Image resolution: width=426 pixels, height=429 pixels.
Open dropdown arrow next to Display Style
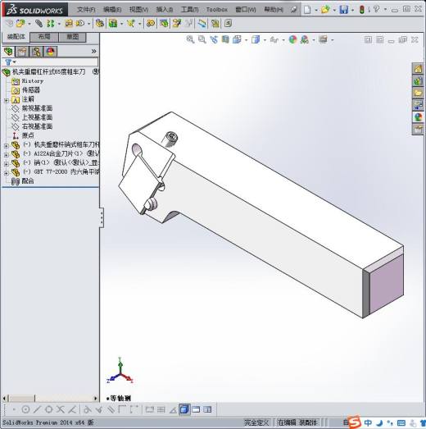pos(265,40)
